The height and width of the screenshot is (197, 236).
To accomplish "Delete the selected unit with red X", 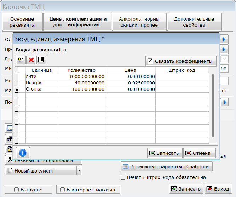I will coord(31,60).
